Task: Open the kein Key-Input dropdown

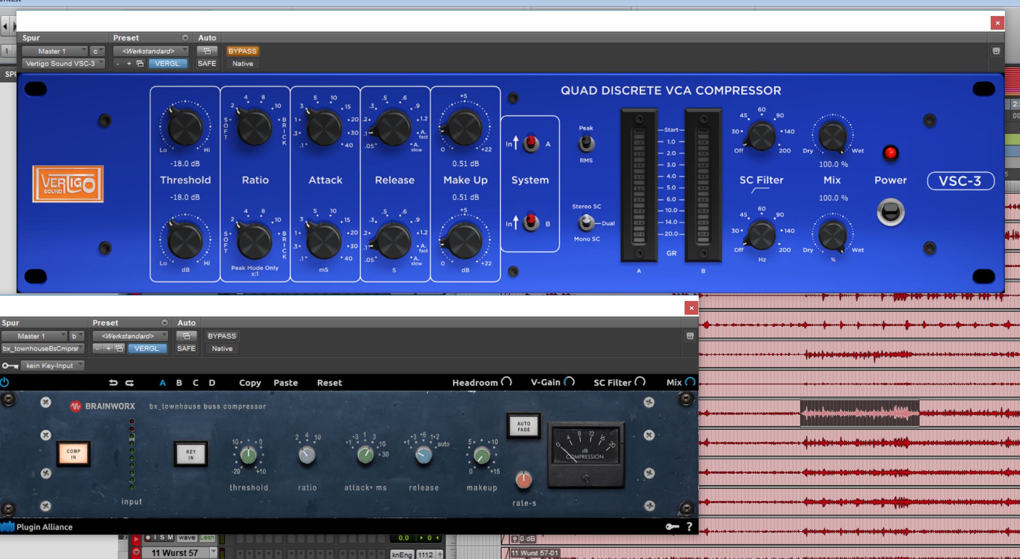Action: pyautogui.click(x=53, y=365)
